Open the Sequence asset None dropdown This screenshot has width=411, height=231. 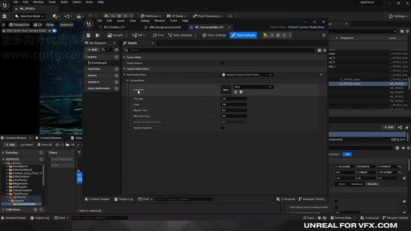pos(253,87)
